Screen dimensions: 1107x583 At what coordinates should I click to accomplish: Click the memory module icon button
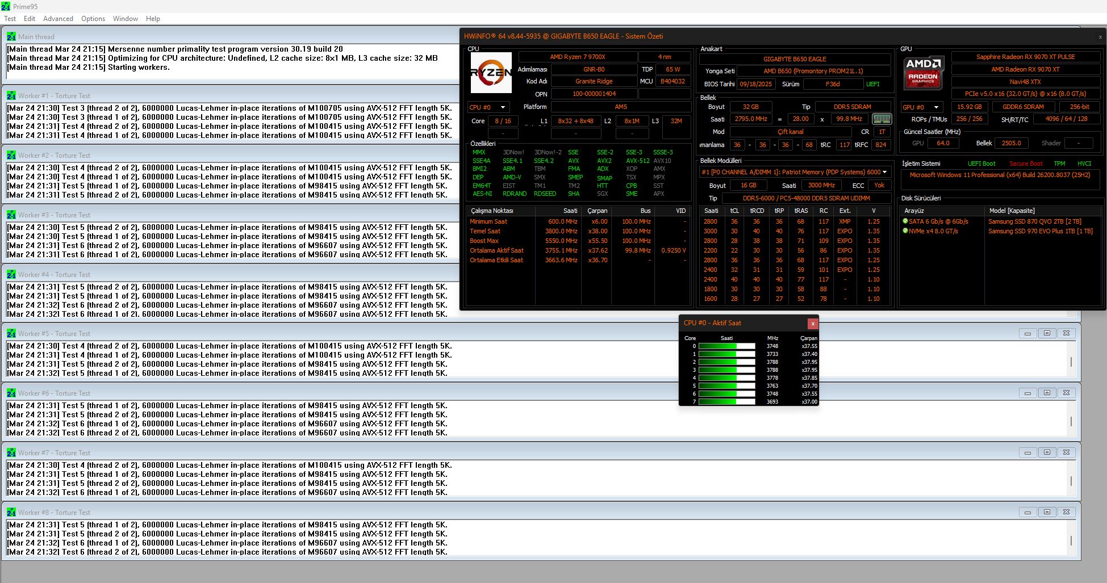[x=882, y=119]
